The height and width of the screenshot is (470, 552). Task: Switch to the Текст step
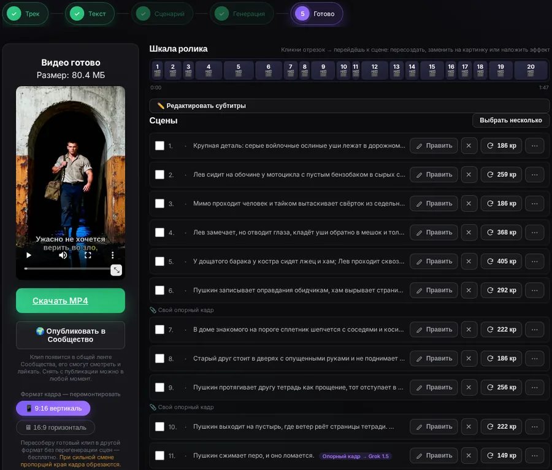tap(90, 13)
